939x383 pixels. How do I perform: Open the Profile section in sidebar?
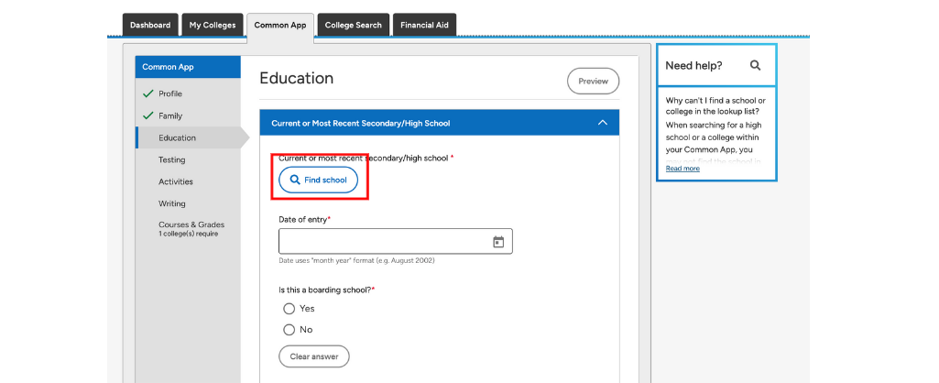coord(170,93)
